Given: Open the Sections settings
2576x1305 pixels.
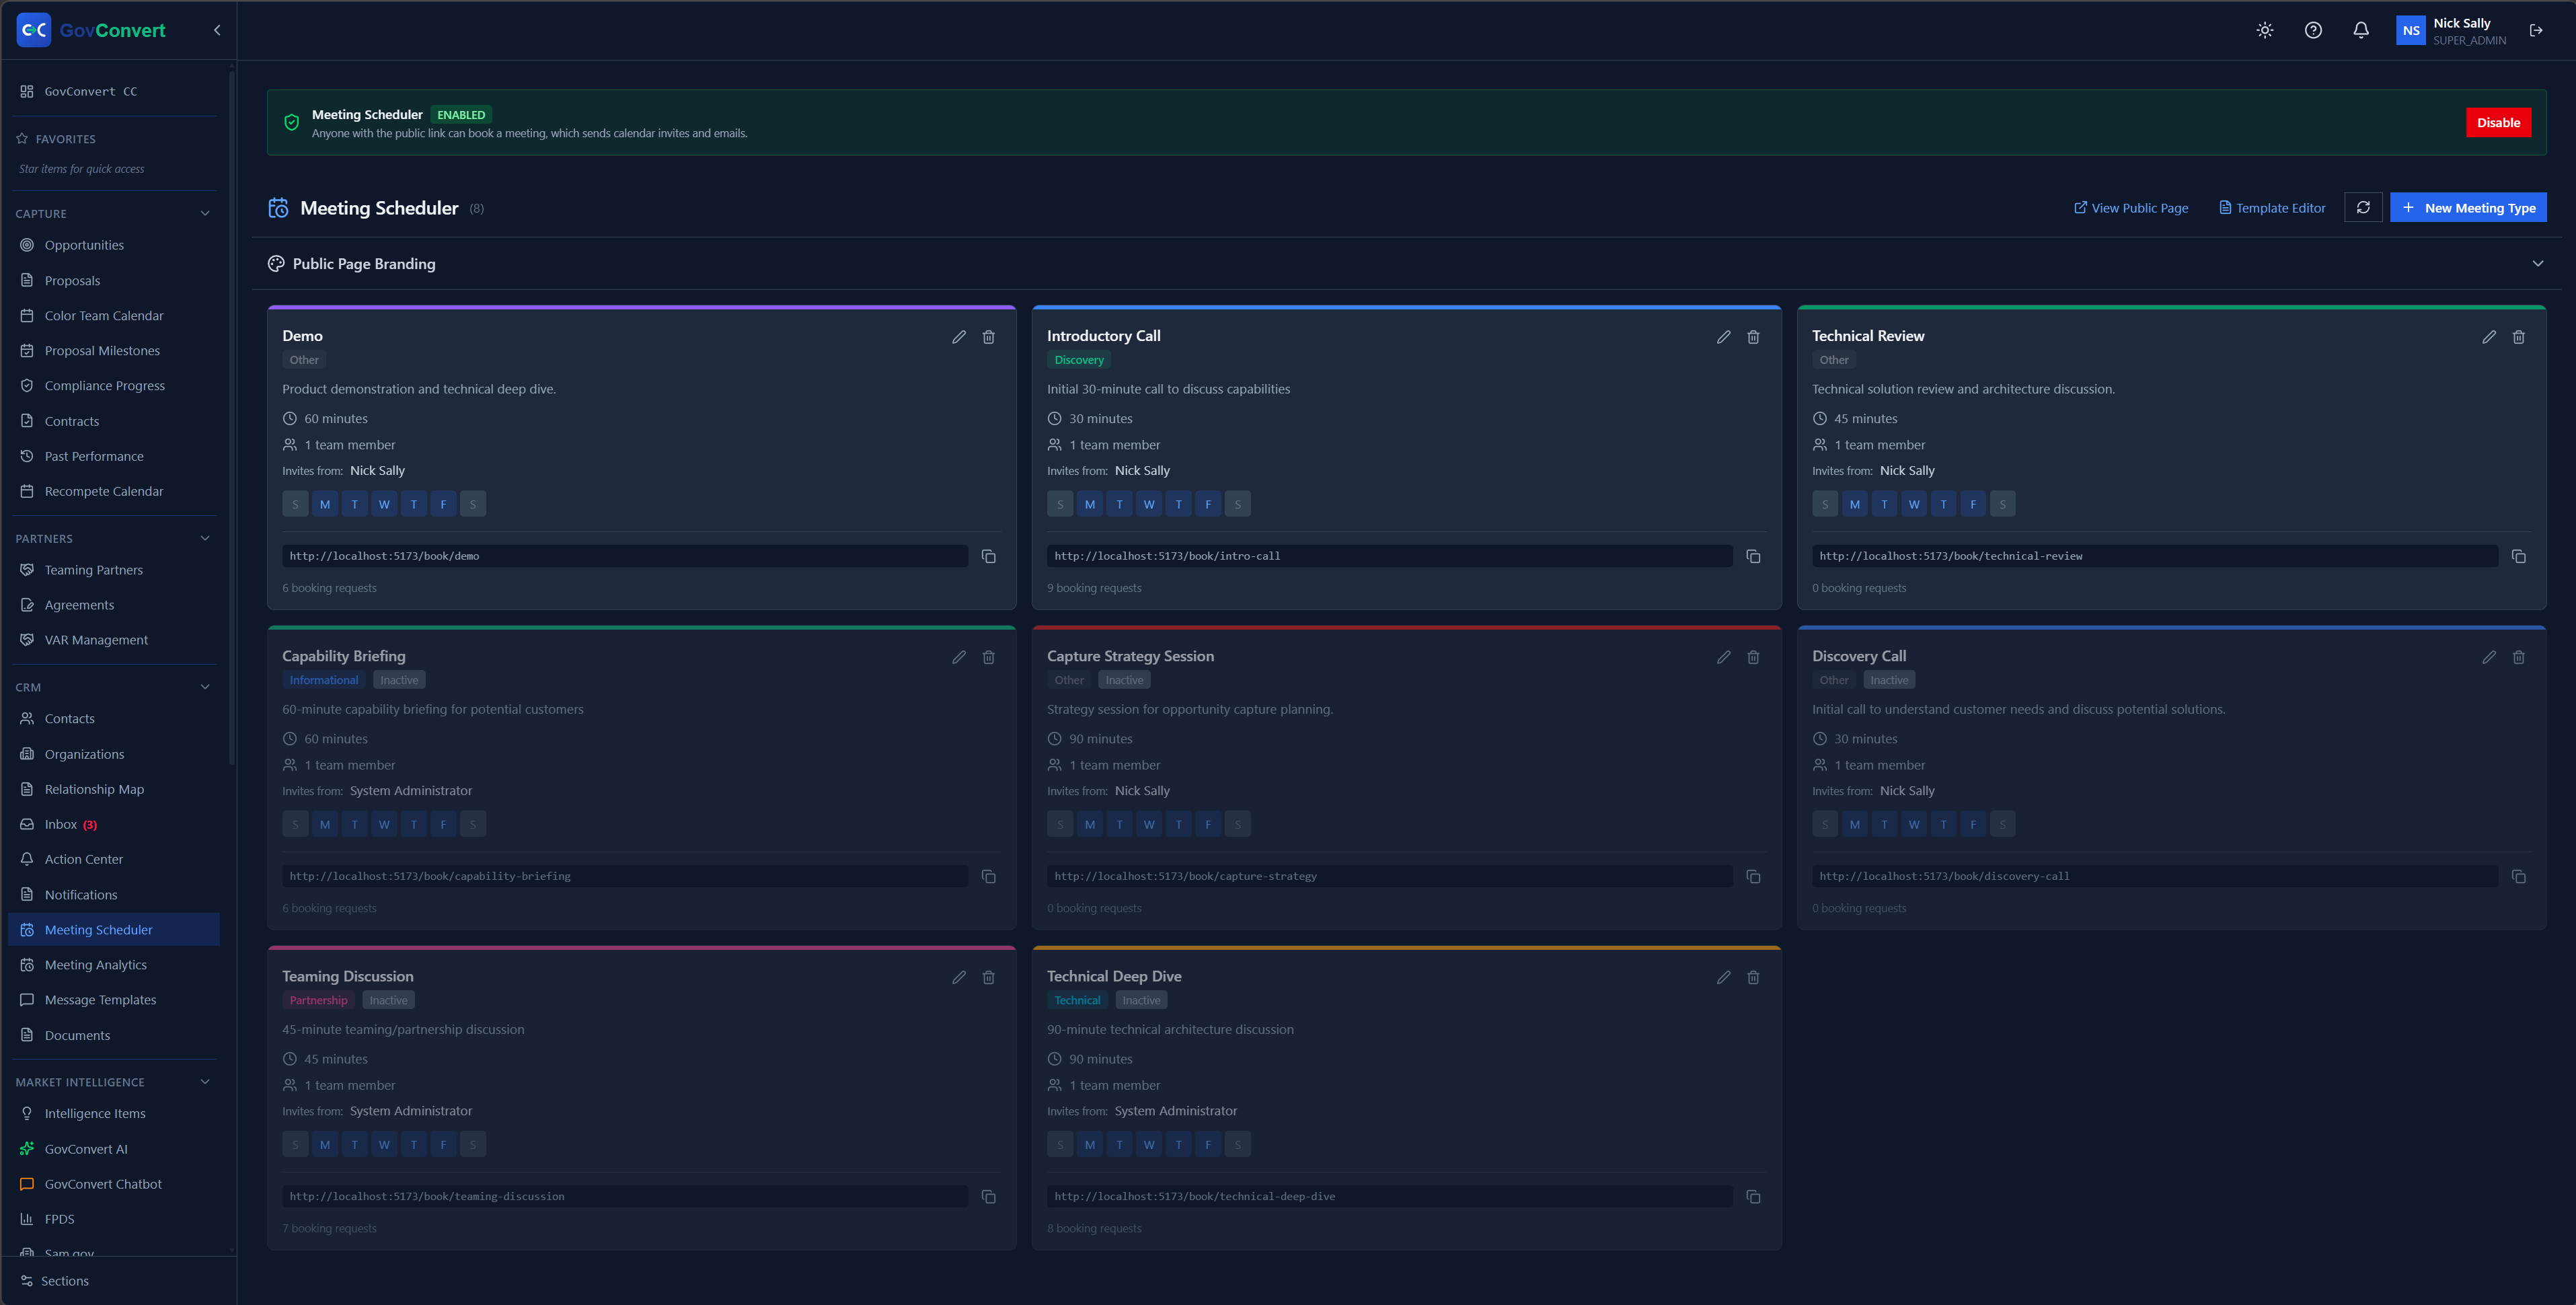Looking at the screenshot, I should click(64, 1281).
